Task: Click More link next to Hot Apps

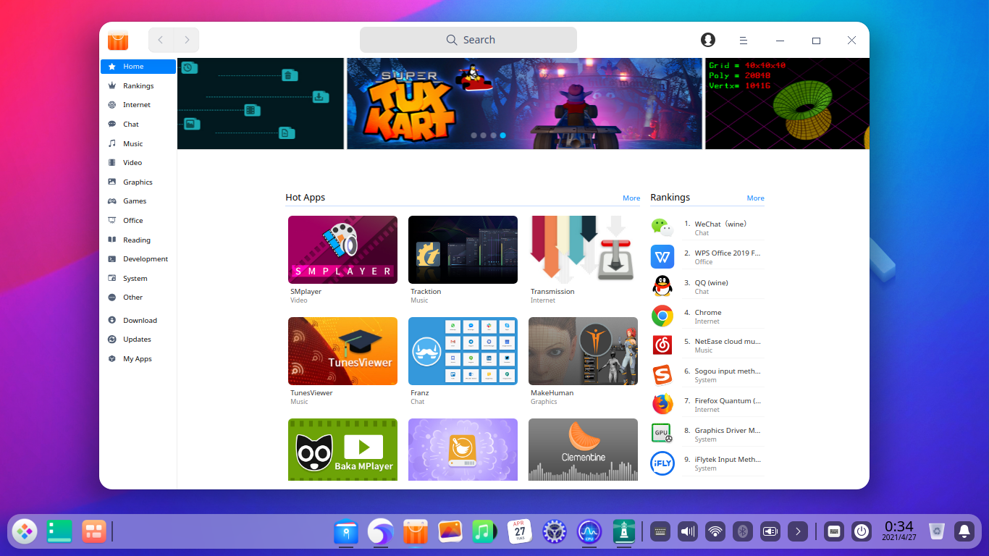Action: (x=631, y=198)
